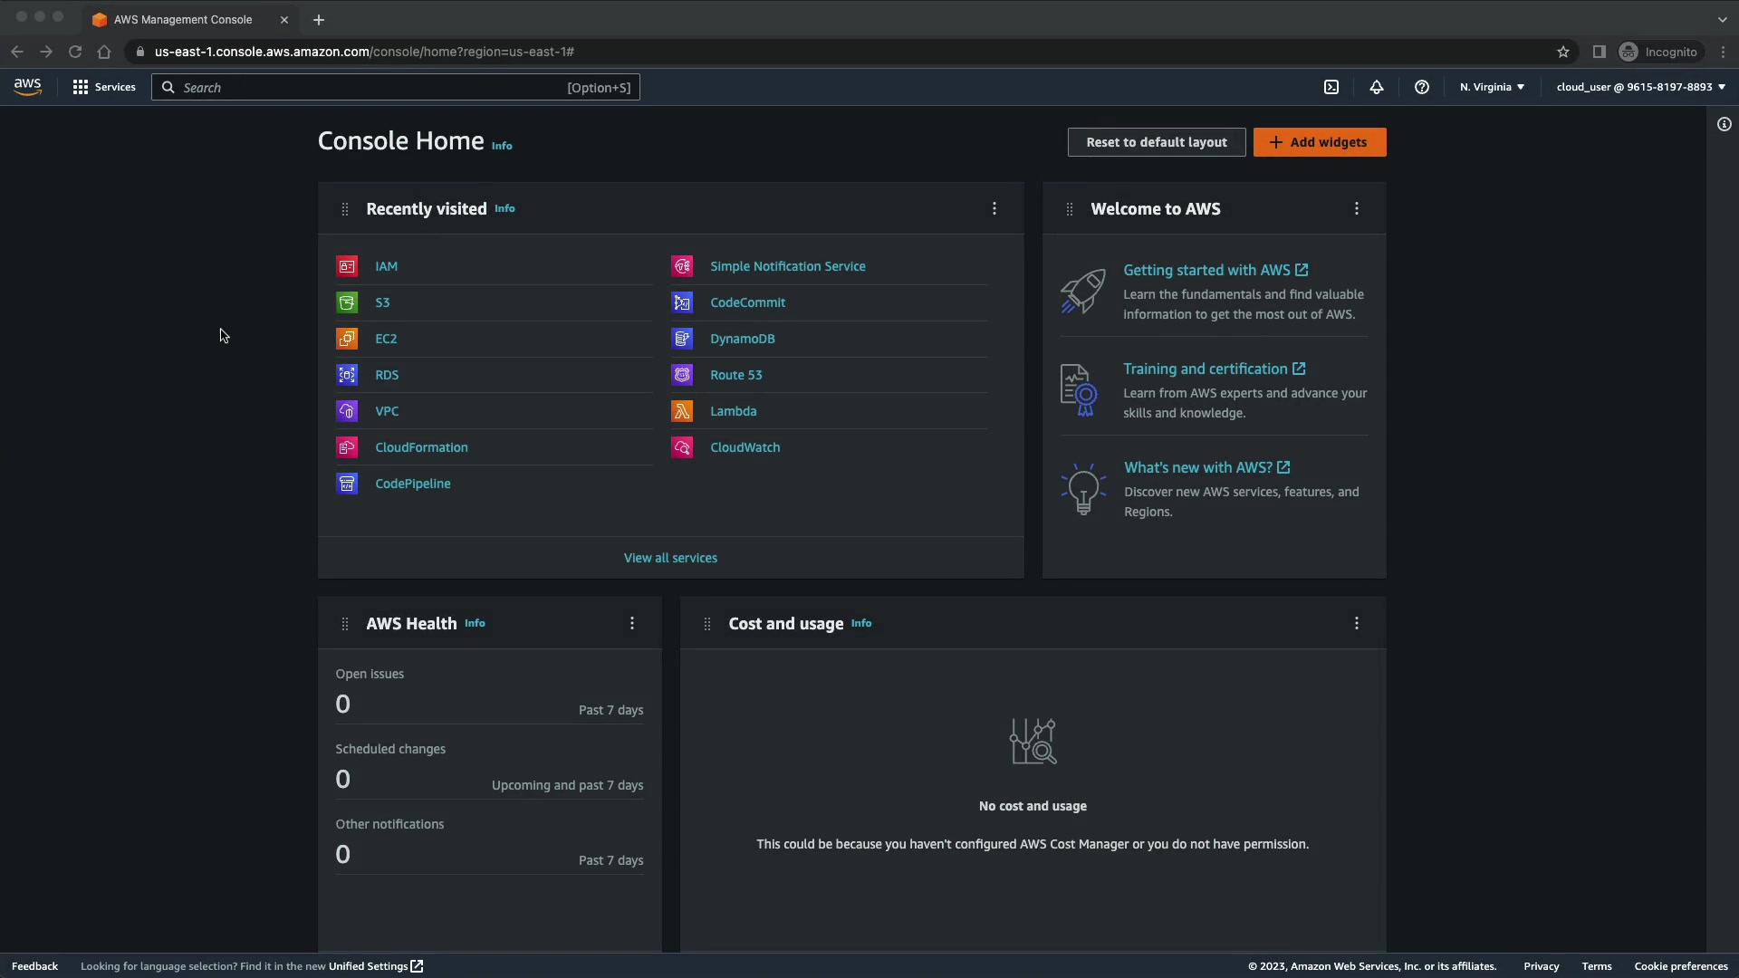Open Cost and usage widget options menu
Screen dimensions: 1739x978
point(1356,624)
